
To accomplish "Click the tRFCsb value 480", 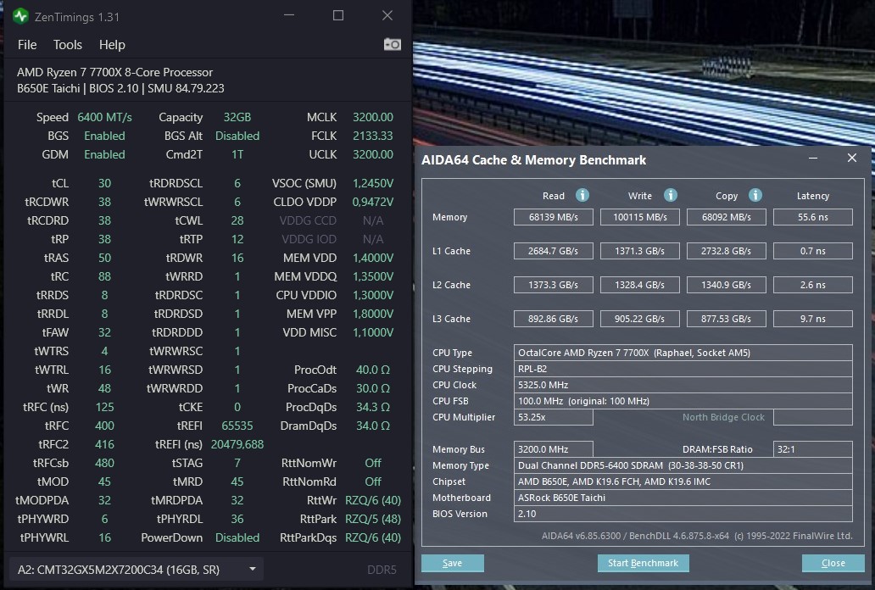I will 104,463.
